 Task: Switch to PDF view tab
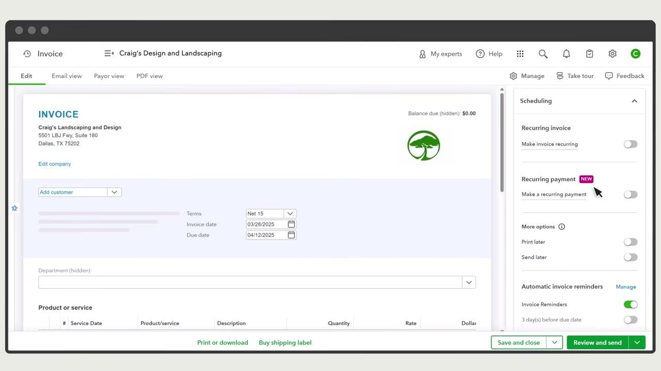coord(149,76)
